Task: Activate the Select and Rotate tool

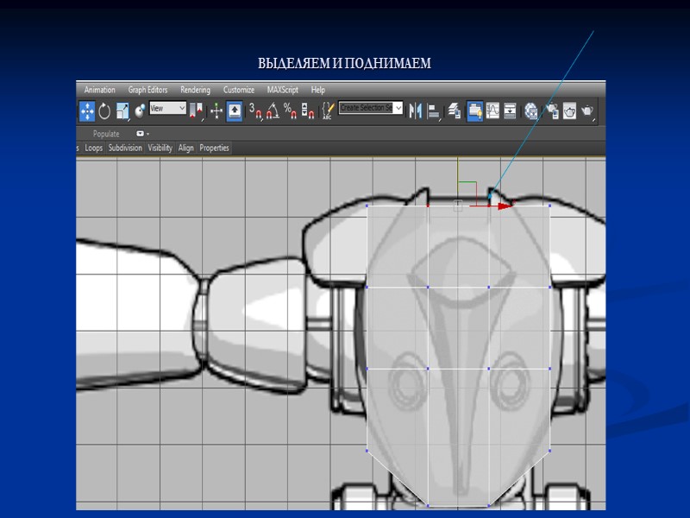Action: pos(104,111)
